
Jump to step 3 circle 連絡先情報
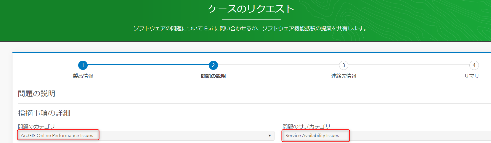click(344, 65)
